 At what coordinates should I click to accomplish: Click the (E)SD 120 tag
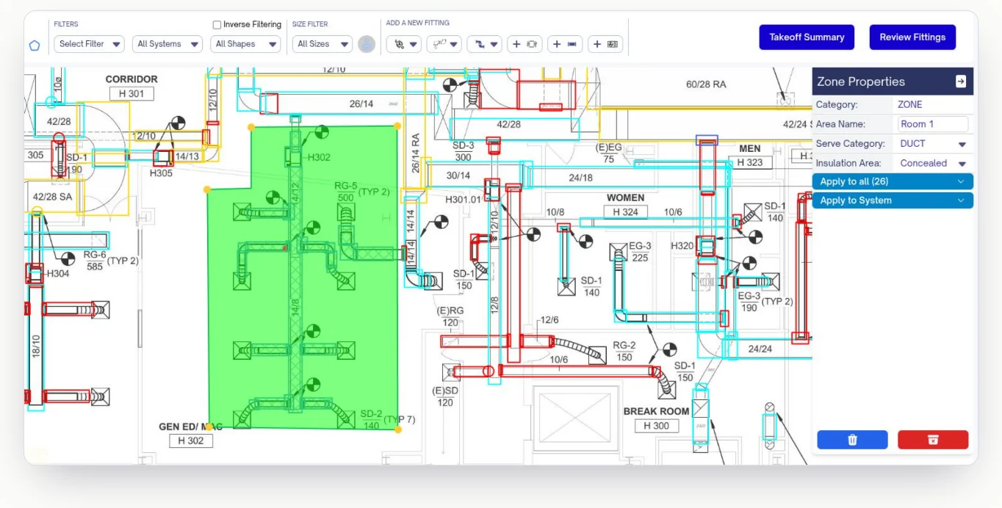[445, 396]
